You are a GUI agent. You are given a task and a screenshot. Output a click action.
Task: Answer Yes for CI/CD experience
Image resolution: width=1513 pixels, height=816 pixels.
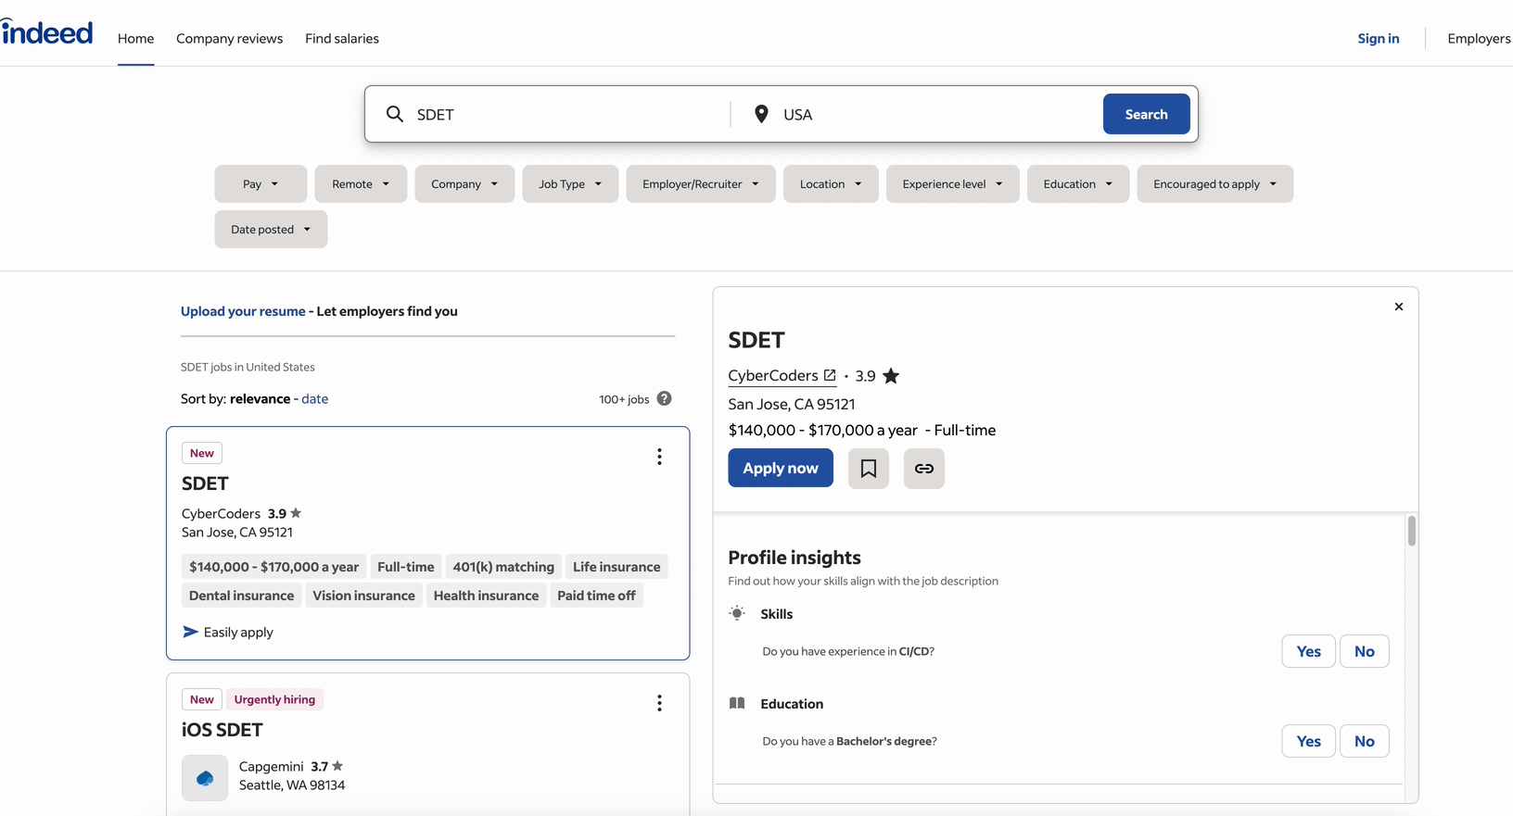[x=1308, y=651]
